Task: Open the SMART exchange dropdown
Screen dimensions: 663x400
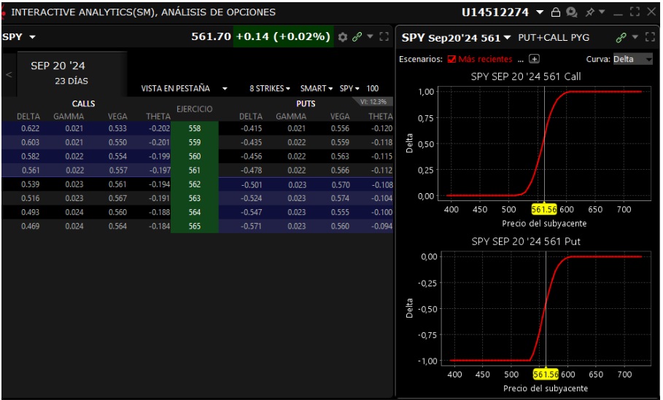Action: (x=317, y=88)
